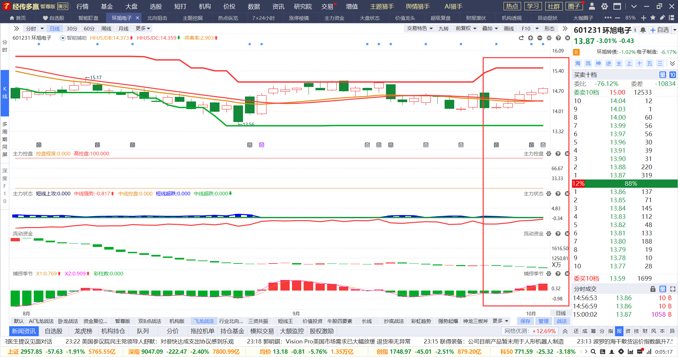678x357 pixels.
Task: Expand the 更多 periods dropdown
Action: point(143,29)
